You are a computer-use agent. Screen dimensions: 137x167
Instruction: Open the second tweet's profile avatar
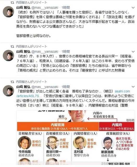click(x=8, y=55)
